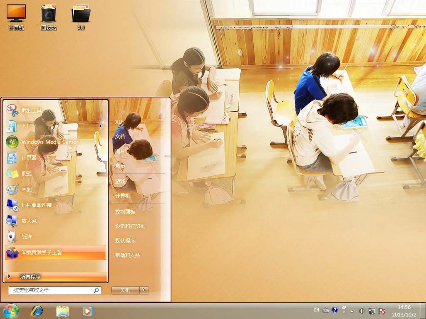The height and width of the screenshot is (319, 426).
Task: Select 设备和打印机 in the Start menu
Action: (130, 226)
